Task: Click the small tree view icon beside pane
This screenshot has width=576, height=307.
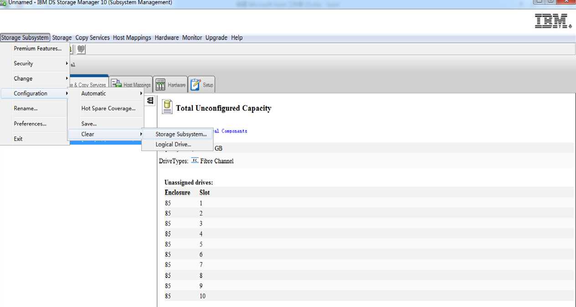Action: click(x=150, y=101)
